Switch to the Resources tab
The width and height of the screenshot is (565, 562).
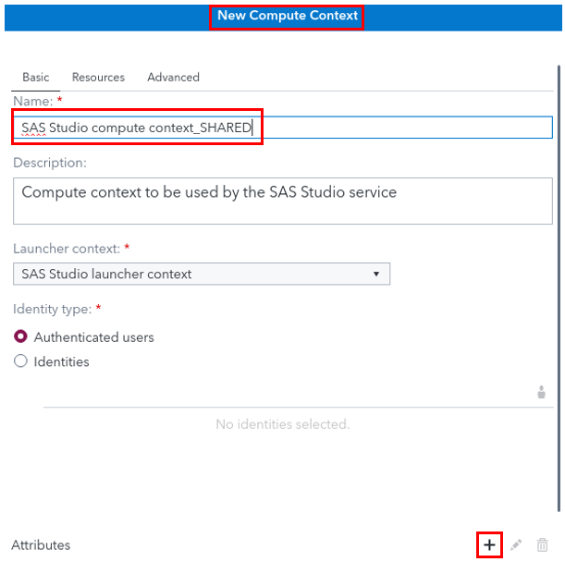pos(98,77)
